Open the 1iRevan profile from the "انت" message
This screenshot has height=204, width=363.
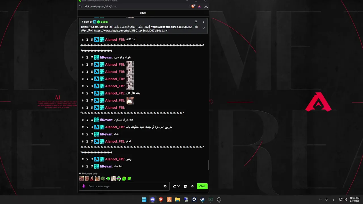[x=106, y=134]
